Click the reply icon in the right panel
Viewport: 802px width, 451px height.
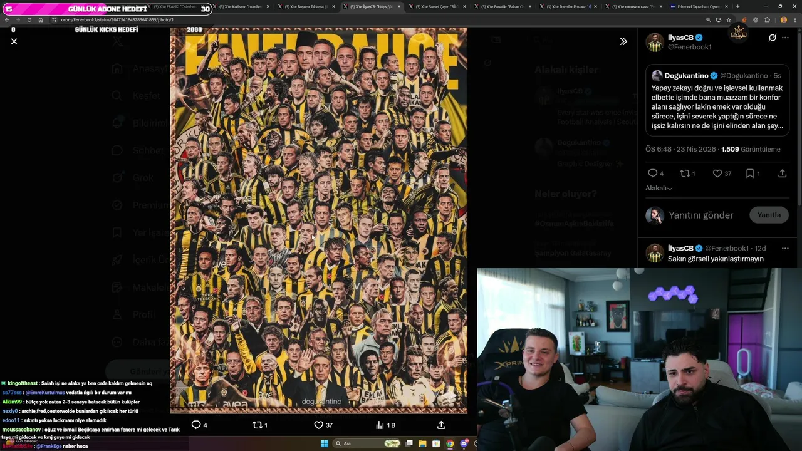pos(652,174)
